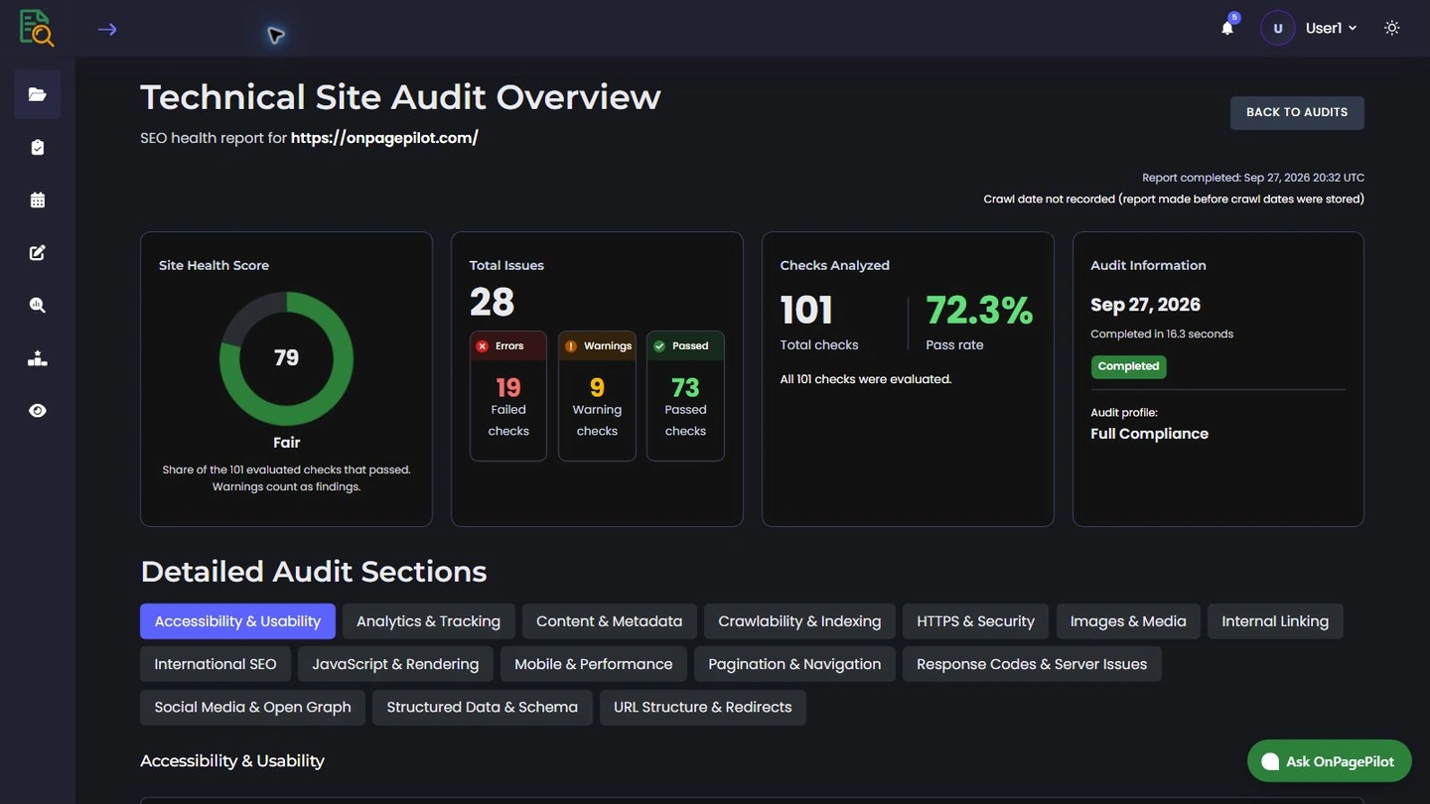Click the Errors failed checks card

508,396
